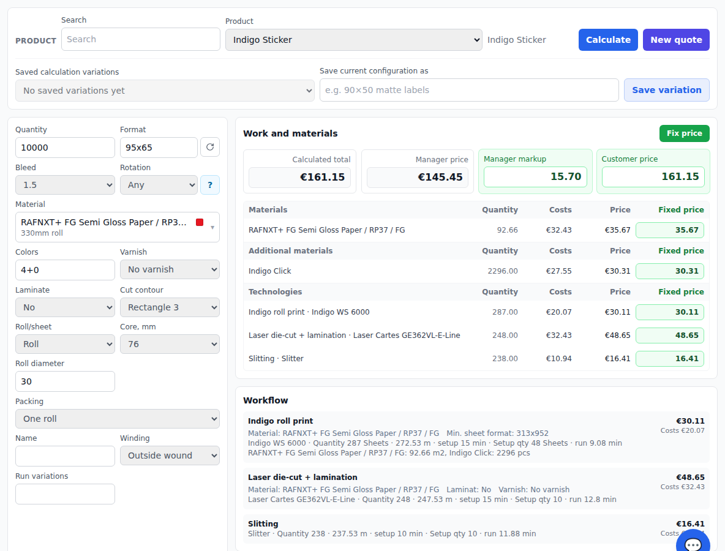
Task: Click the '€10.94' costs cell
Action: click(x=558, y=358)
